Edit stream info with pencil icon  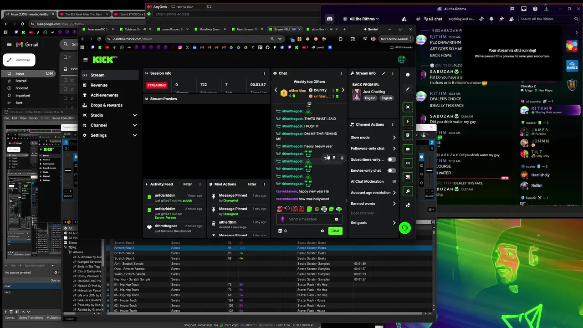384,73
